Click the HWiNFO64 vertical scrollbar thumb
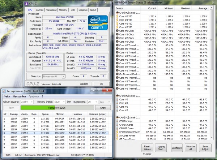This screenshot has width=217, height=160. pos(211,40)
